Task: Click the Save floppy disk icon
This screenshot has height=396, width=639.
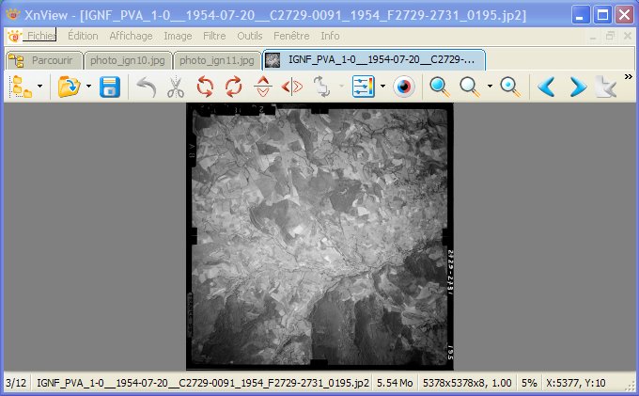Action: 110,87
